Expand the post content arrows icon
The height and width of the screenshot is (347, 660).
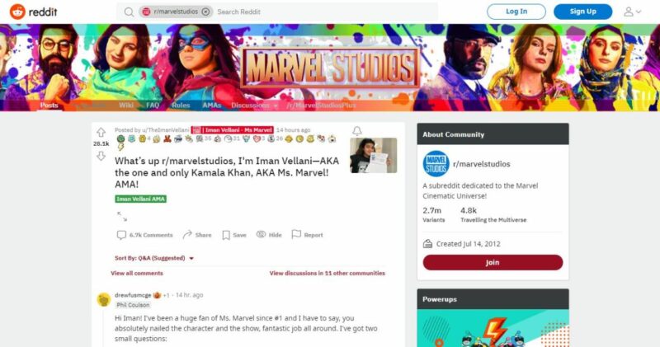pyautogui.click(x=122, y=216)
